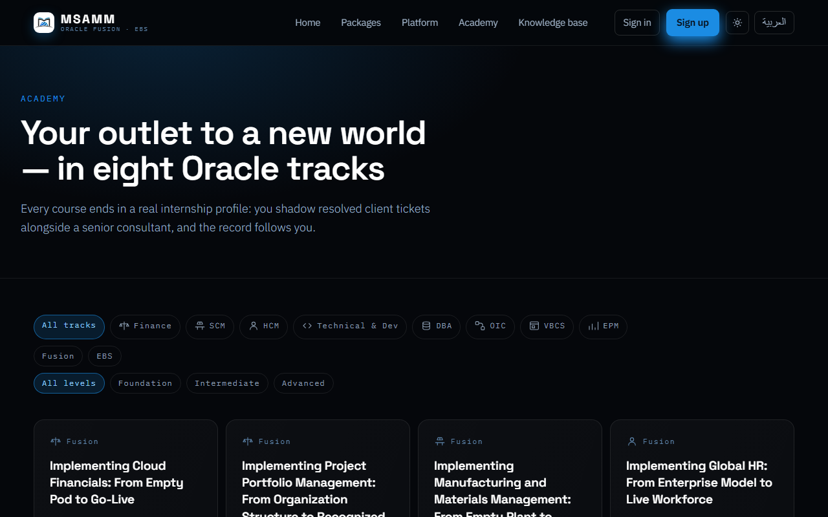Filter by Foundation level
The image size is (828, 517).
click(x=146, y=383)
